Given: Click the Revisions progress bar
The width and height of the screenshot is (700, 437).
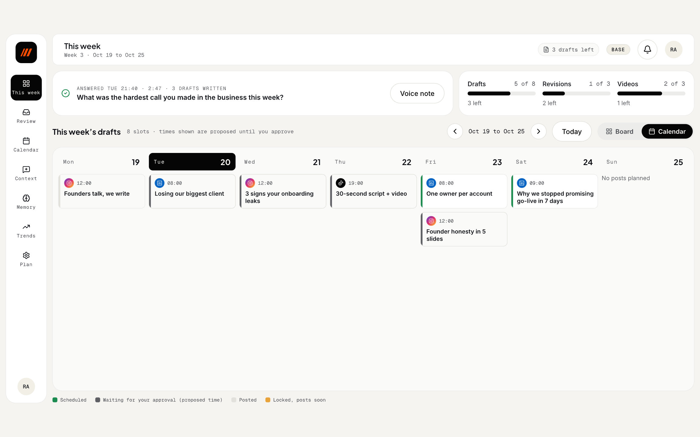Looking at the screenshot, I should click(576, 93).
